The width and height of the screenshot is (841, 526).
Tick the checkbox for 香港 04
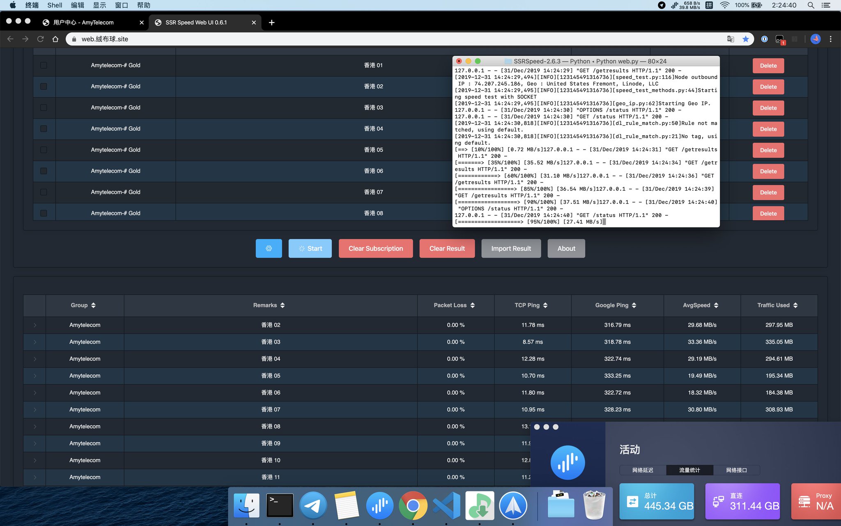tap(44, 129)
